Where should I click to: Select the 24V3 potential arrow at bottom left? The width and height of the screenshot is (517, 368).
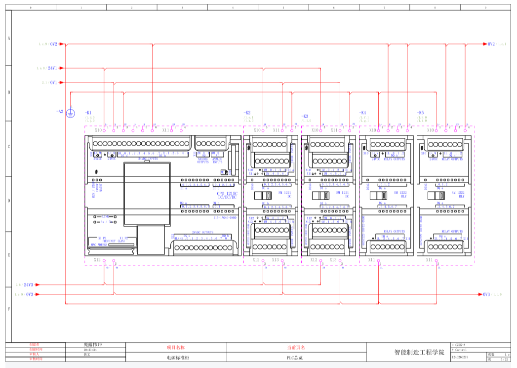click(x=37, y=285)
